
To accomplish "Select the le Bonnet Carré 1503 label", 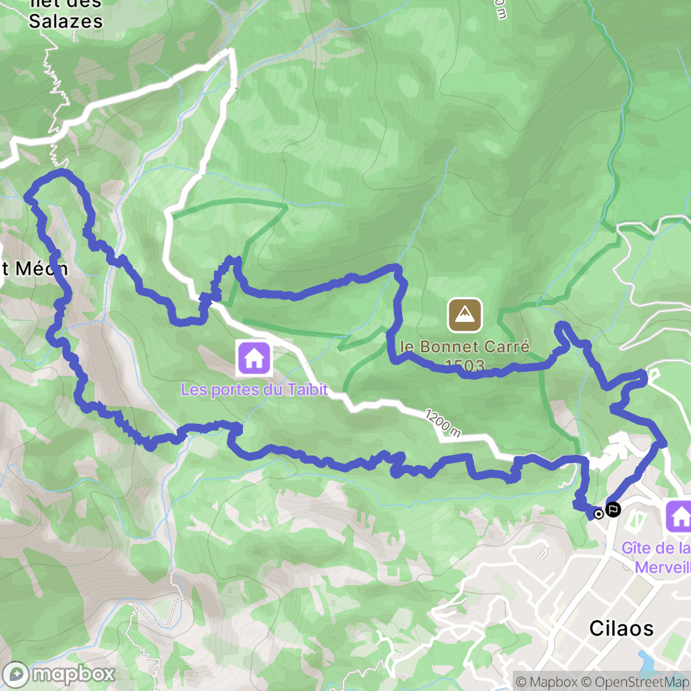I will coord(464,355).
